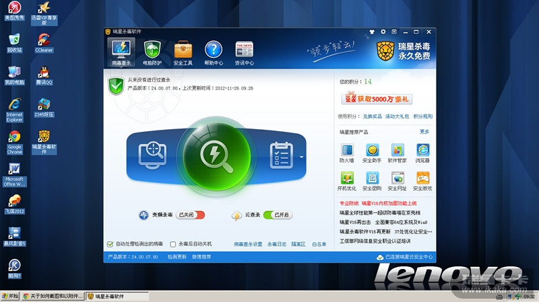Open news 工信部网络信息安全职业认证培训

(375, 241)
